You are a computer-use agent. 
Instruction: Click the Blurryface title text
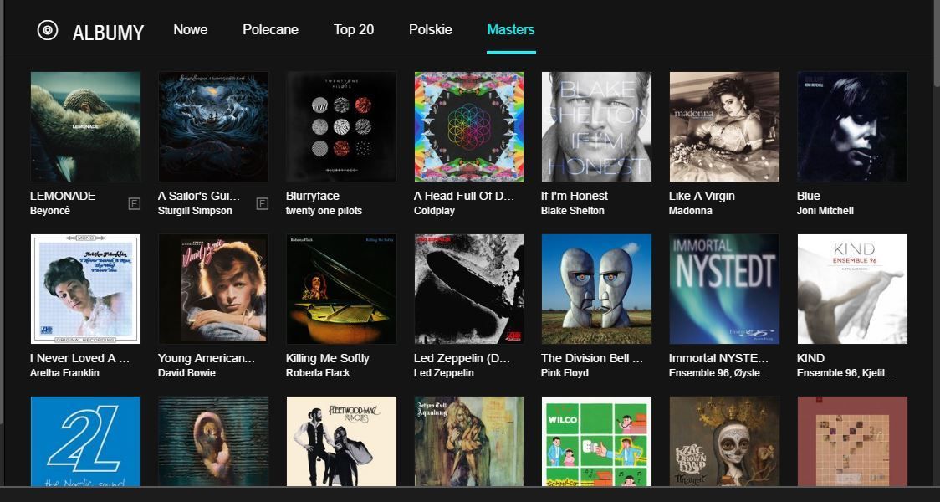point(312,196)
